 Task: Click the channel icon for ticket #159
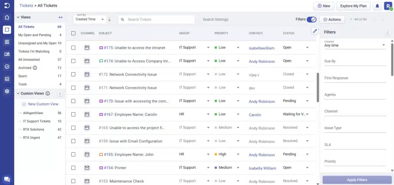tap(87, 141)
